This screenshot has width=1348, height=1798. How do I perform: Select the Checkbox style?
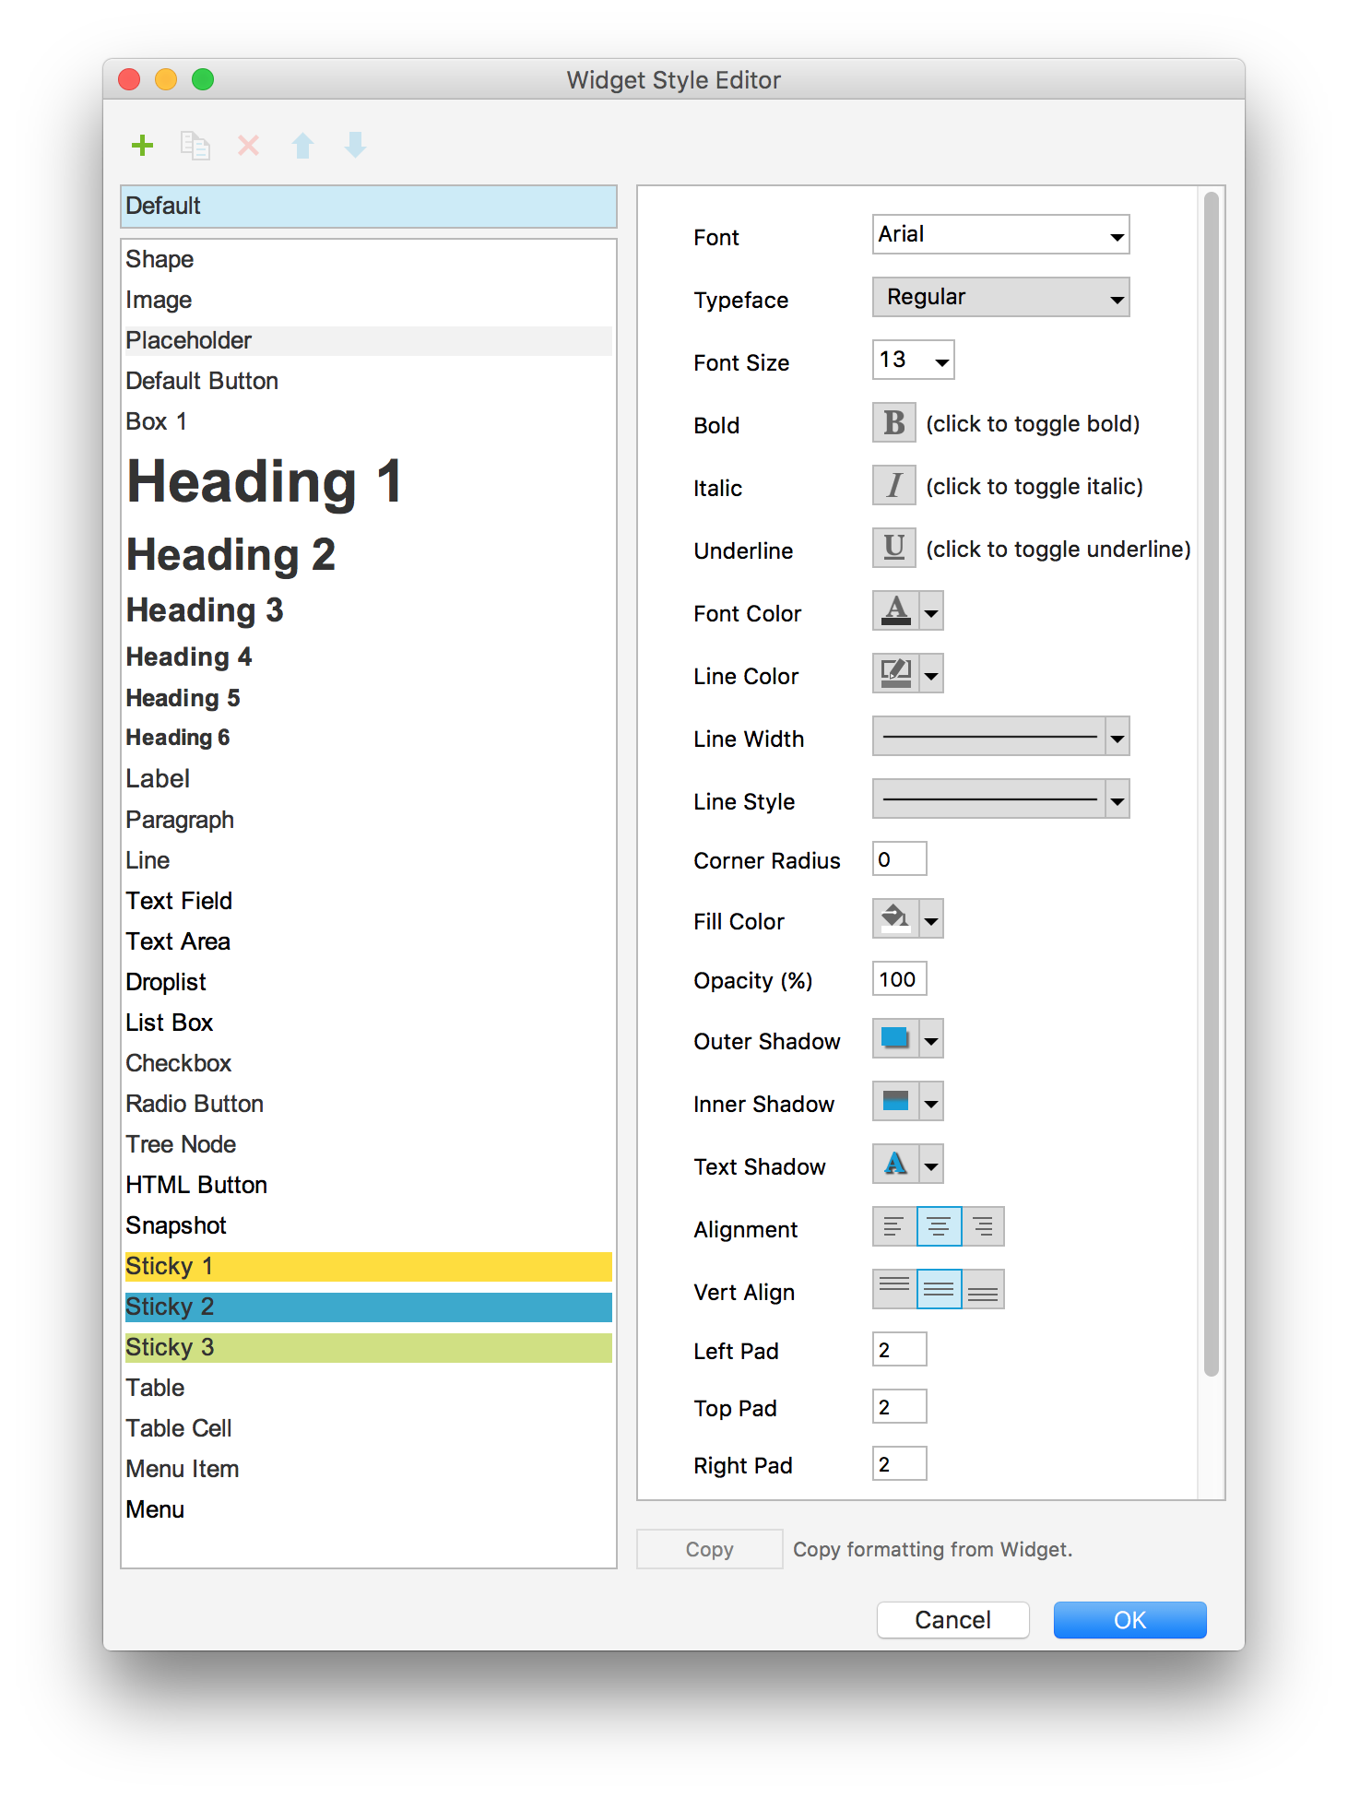368,1063
